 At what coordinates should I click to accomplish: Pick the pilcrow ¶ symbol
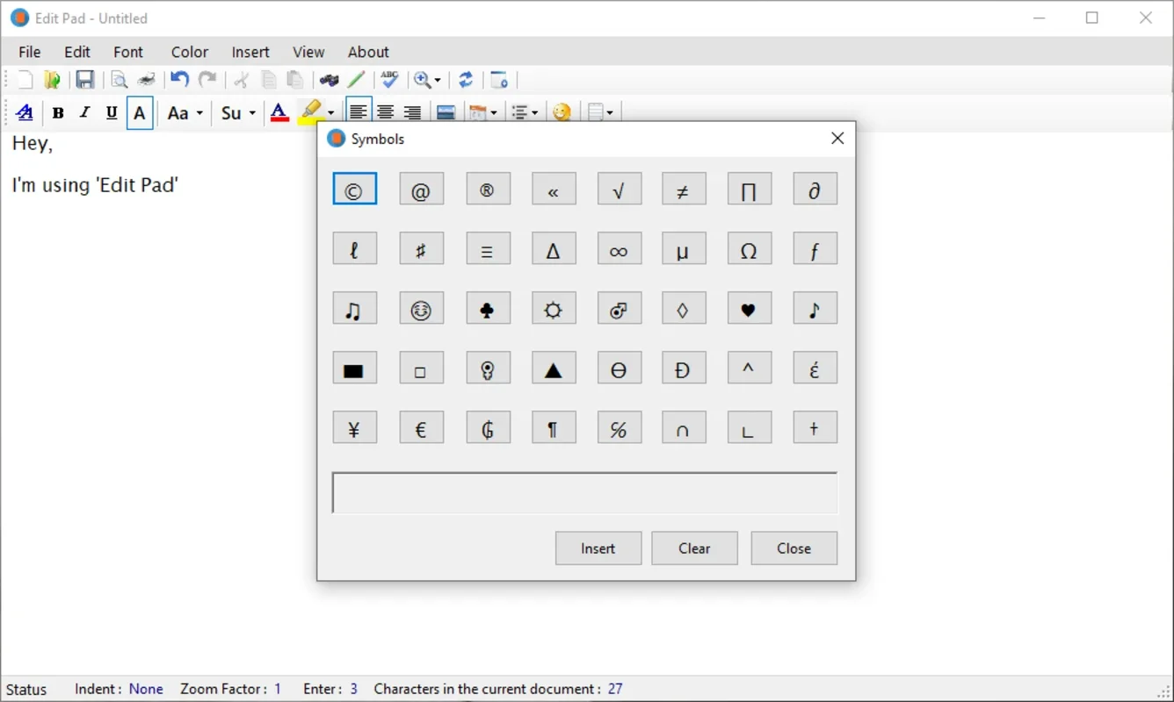pos(554,427)
